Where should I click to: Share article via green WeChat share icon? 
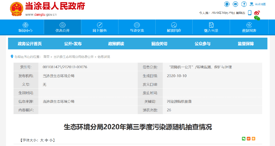244,139
